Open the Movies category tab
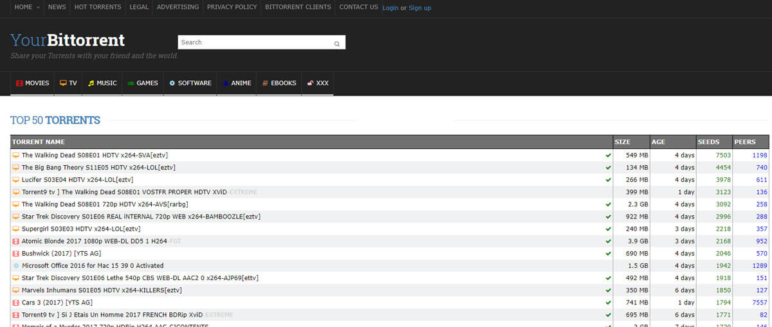 (32, 83)
